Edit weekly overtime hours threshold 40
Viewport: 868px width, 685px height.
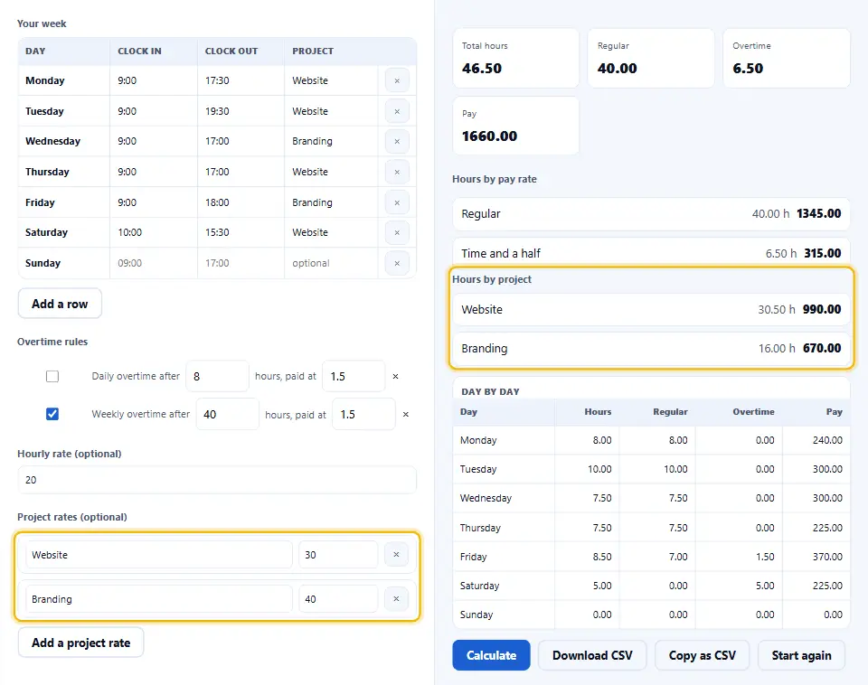(228, 415)
